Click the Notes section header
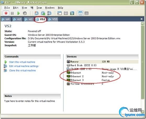The height and width of the screenshot is (119, 146). coord(32,96)
